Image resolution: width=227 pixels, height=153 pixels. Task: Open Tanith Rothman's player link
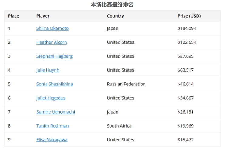click(53, 126)
